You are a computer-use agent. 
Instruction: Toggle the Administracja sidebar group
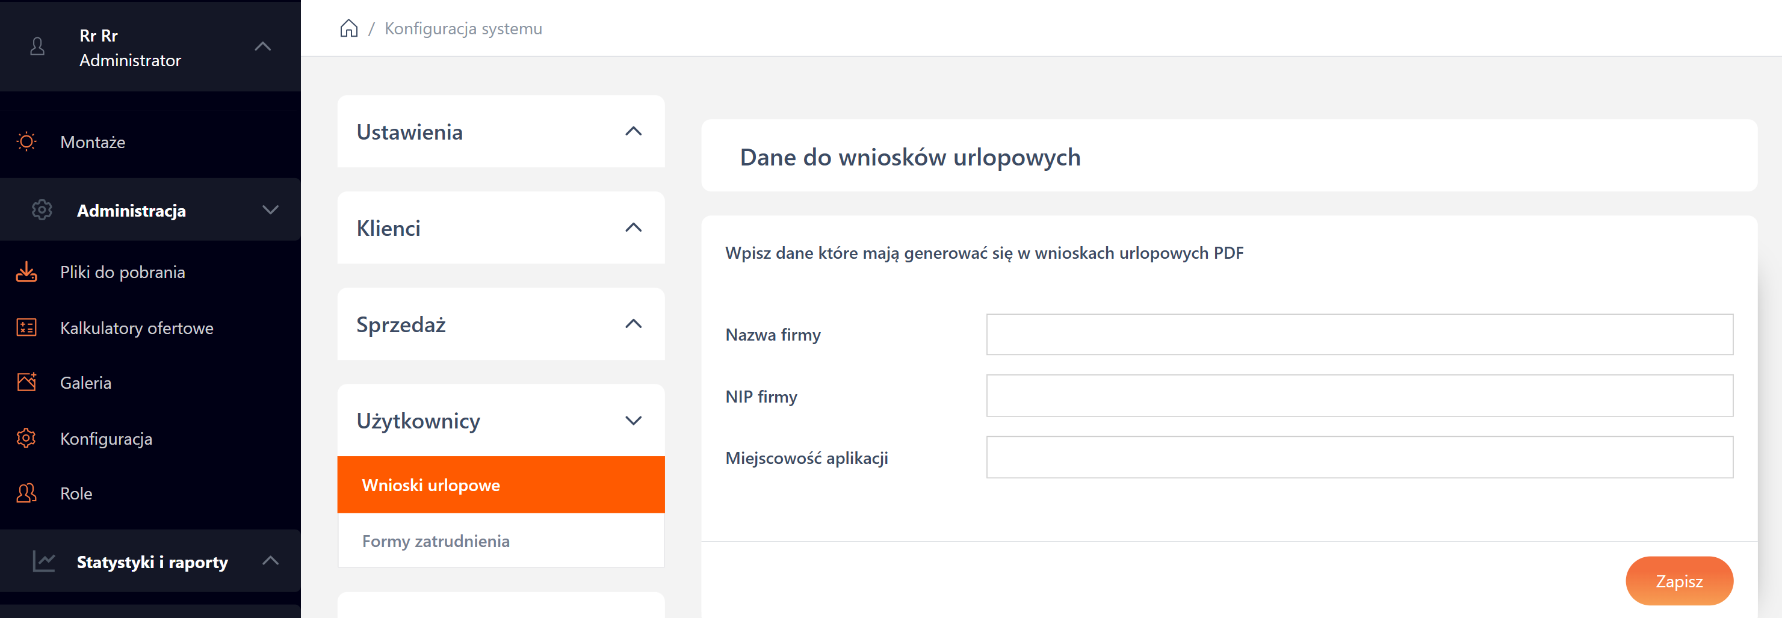click(x=270, y=209)
